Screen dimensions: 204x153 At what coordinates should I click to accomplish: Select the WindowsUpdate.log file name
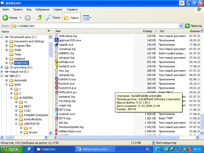tap(71, 127)
